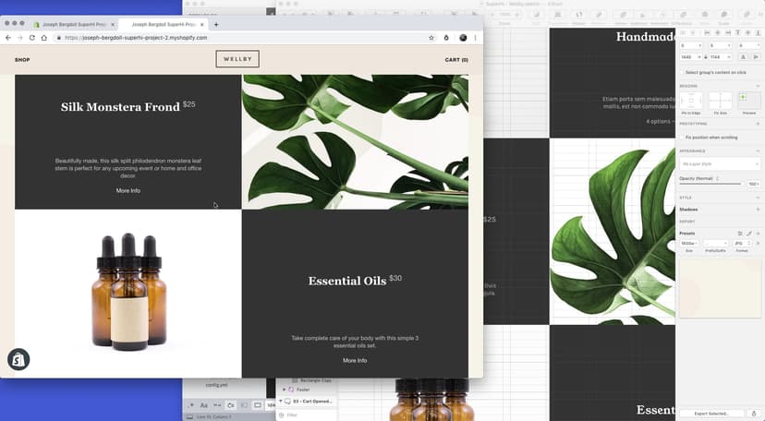Open the No Layer Style dropdown
The image size is (765, 421).
pos(720,164)
